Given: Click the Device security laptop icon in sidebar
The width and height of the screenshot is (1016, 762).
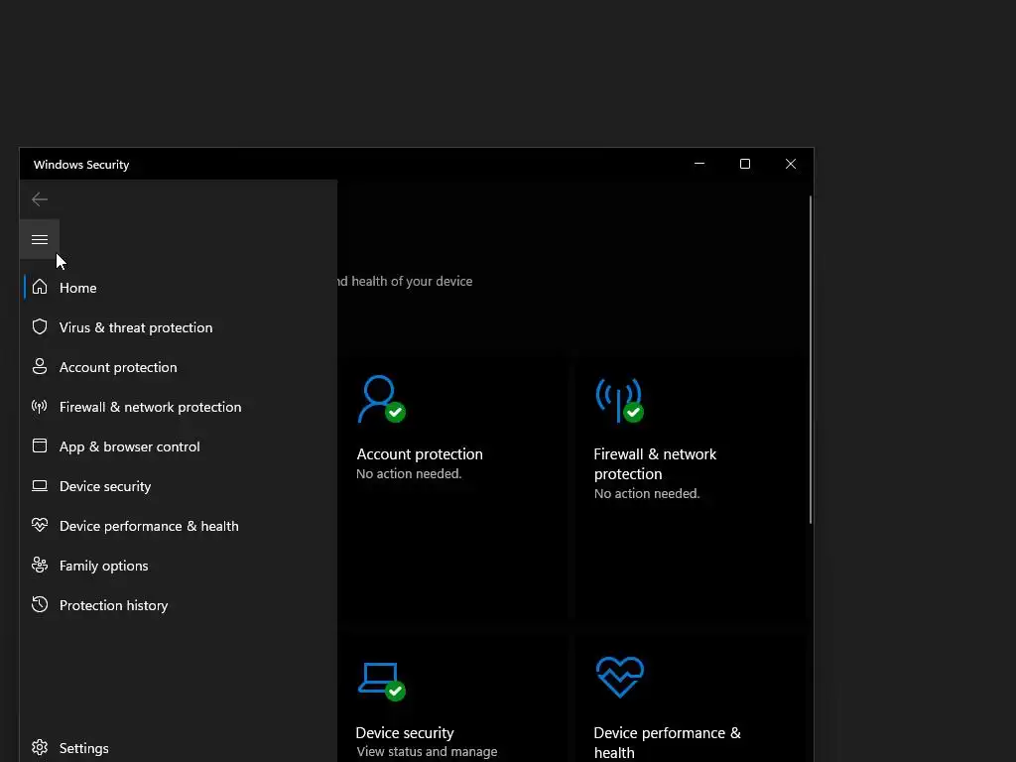Looking at the screenshot, I should click(40, 486).
